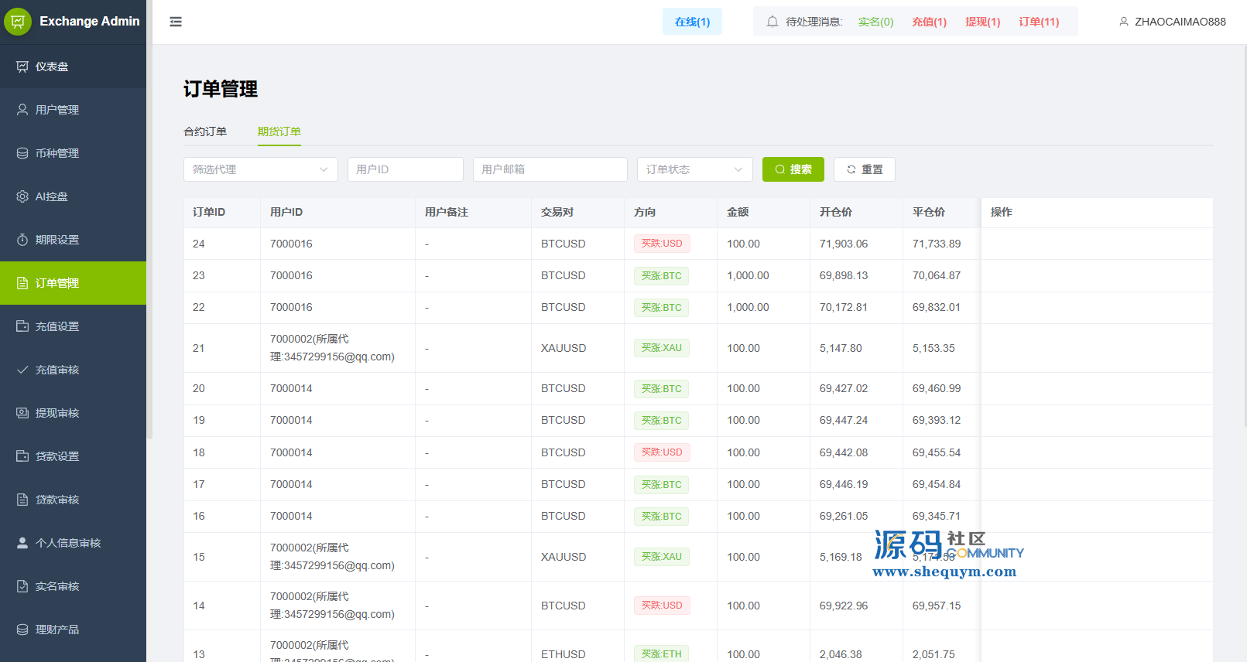Click the notification bell icon
This screenshot has height=662, width=1247.
[772, 22]
